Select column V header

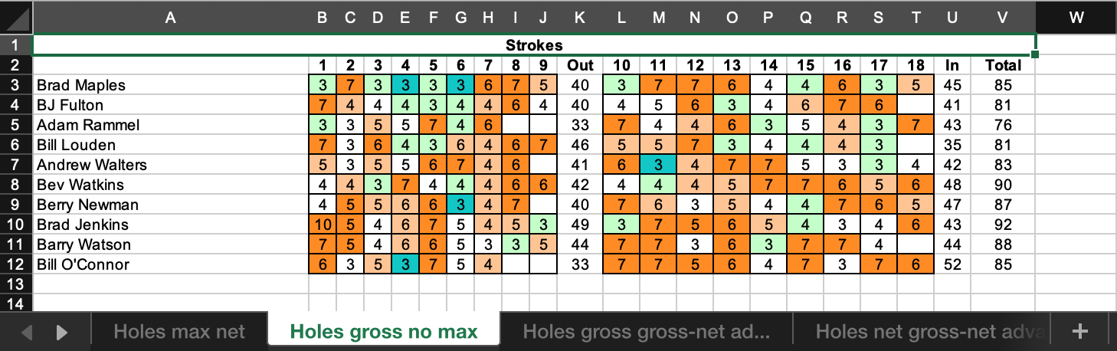(1003, 18)
